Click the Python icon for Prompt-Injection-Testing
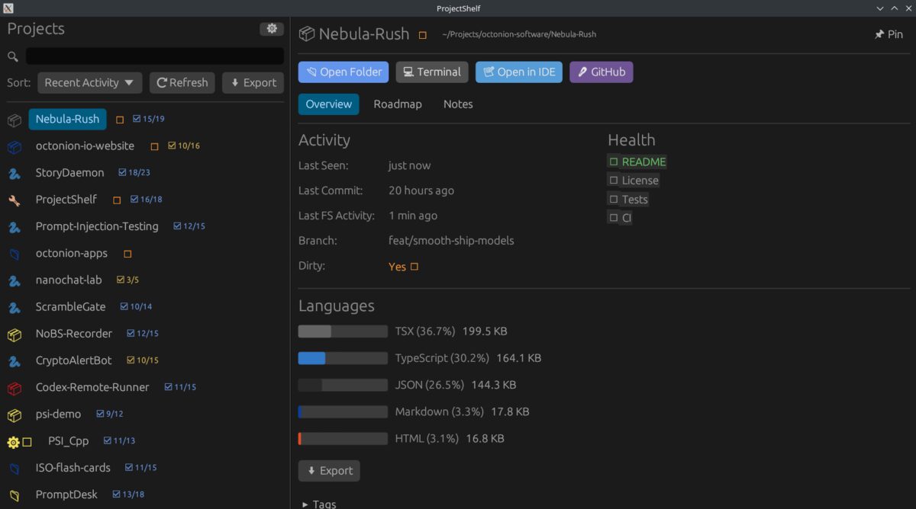This screenshot has width=916, height=509. [x=14, y=226]
